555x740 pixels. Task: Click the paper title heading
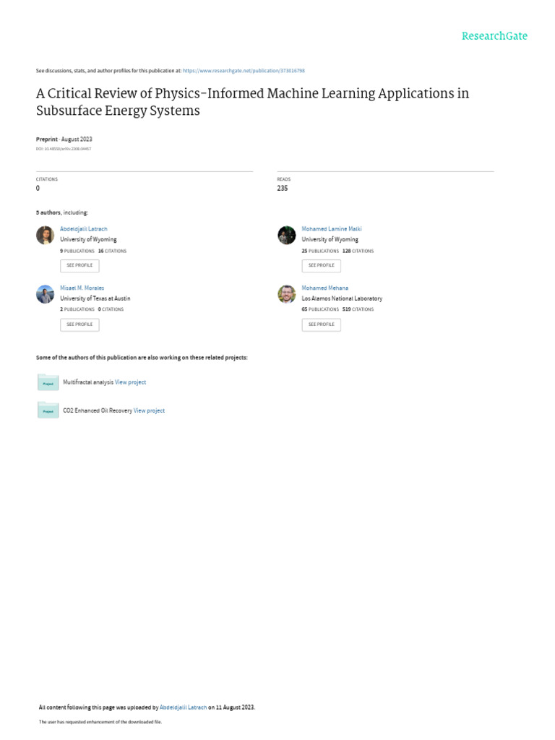point(252,102)
